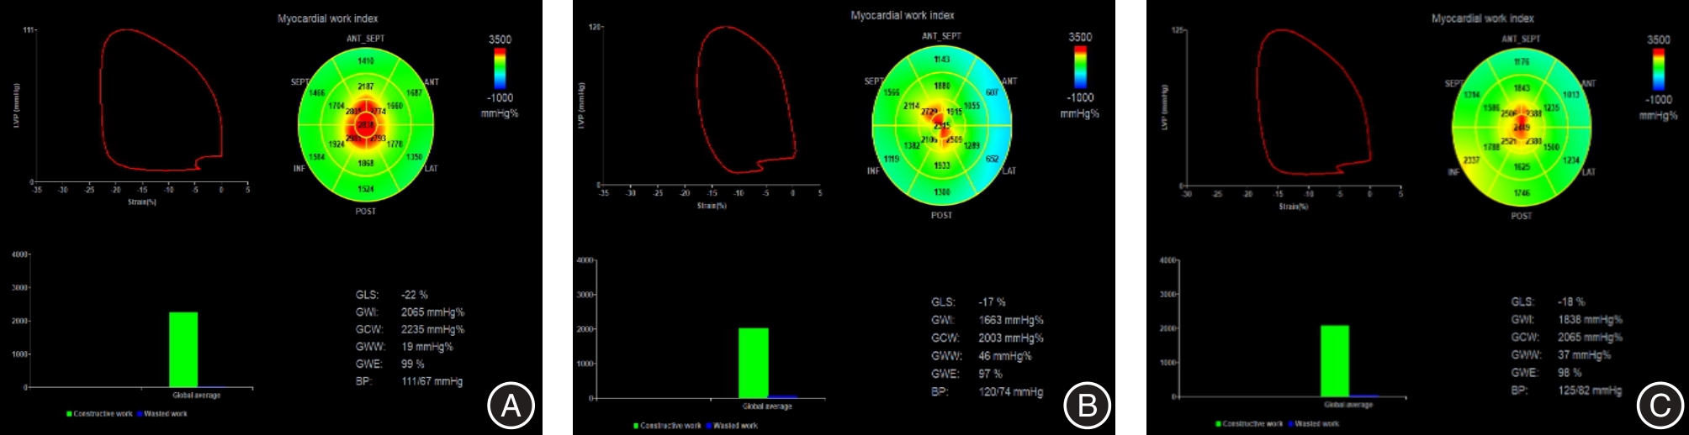
Task: Click the circled B panel label
Action: 1087,406
